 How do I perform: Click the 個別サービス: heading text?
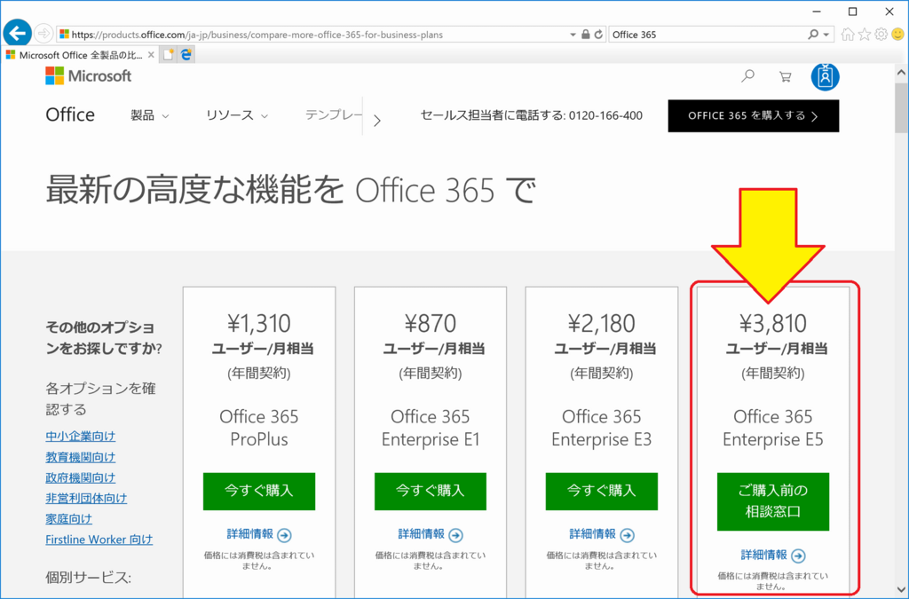(88, 577)
